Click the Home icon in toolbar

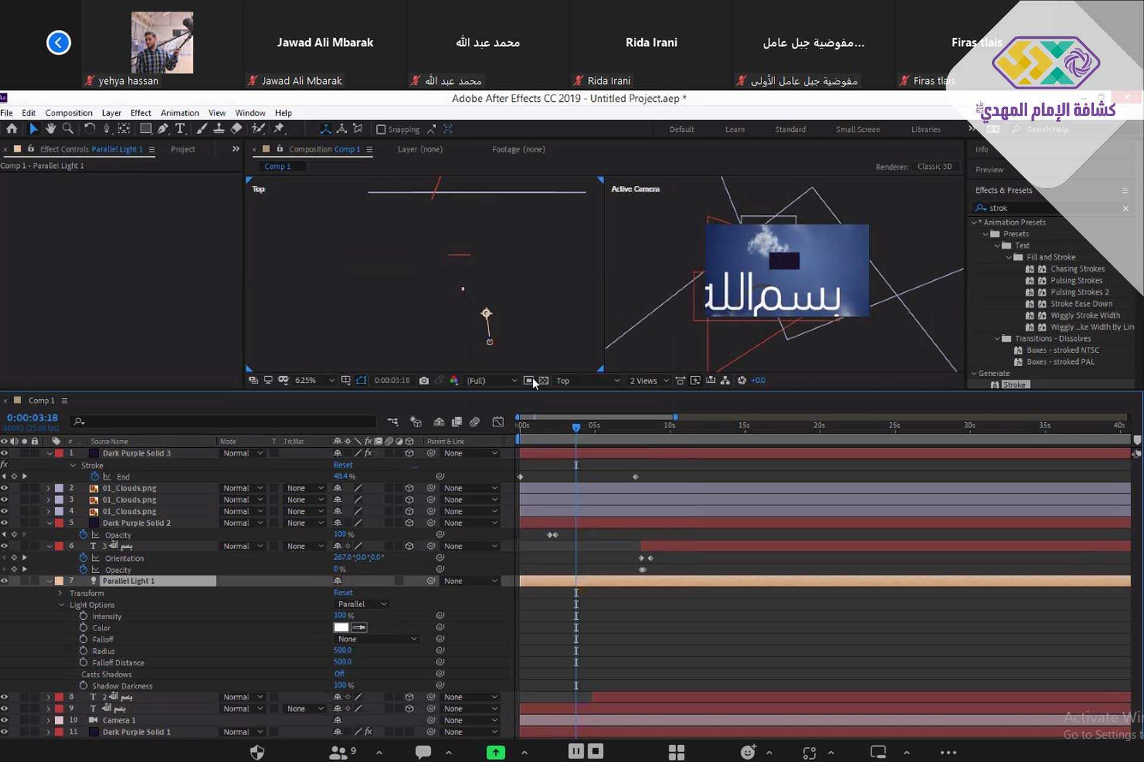[12, 129]
